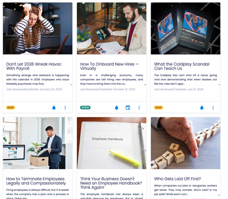
Task: Click bell icon on Coldplay Scandal card
Action: coord(202,108)
